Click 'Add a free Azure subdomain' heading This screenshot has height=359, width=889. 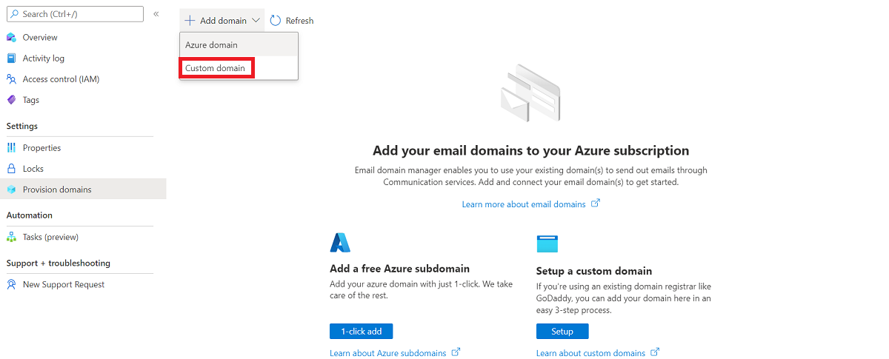click(x=400, y=269)
